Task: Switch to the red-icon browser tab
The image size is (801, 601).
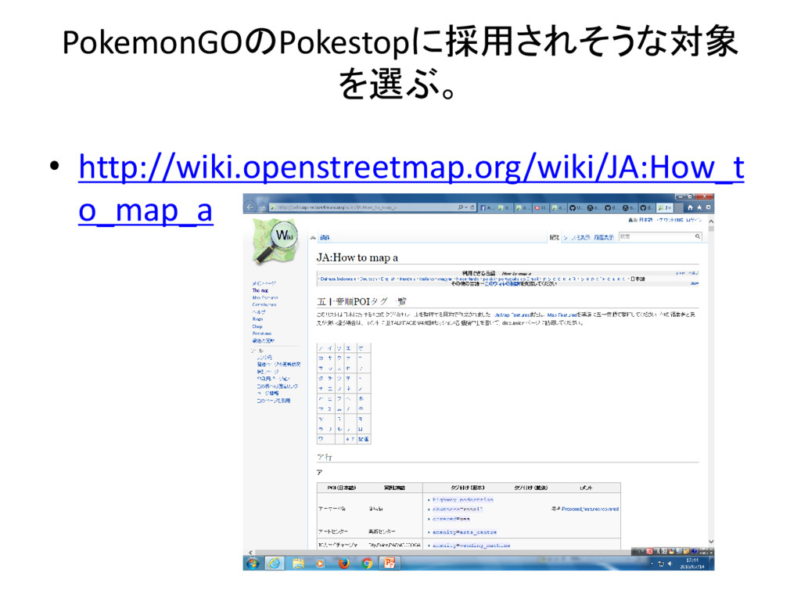Action: pos(540,207)
